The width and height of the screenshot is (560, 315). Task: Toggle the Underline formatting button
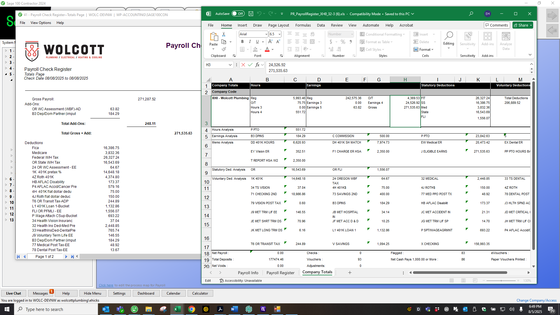[257, 42]
